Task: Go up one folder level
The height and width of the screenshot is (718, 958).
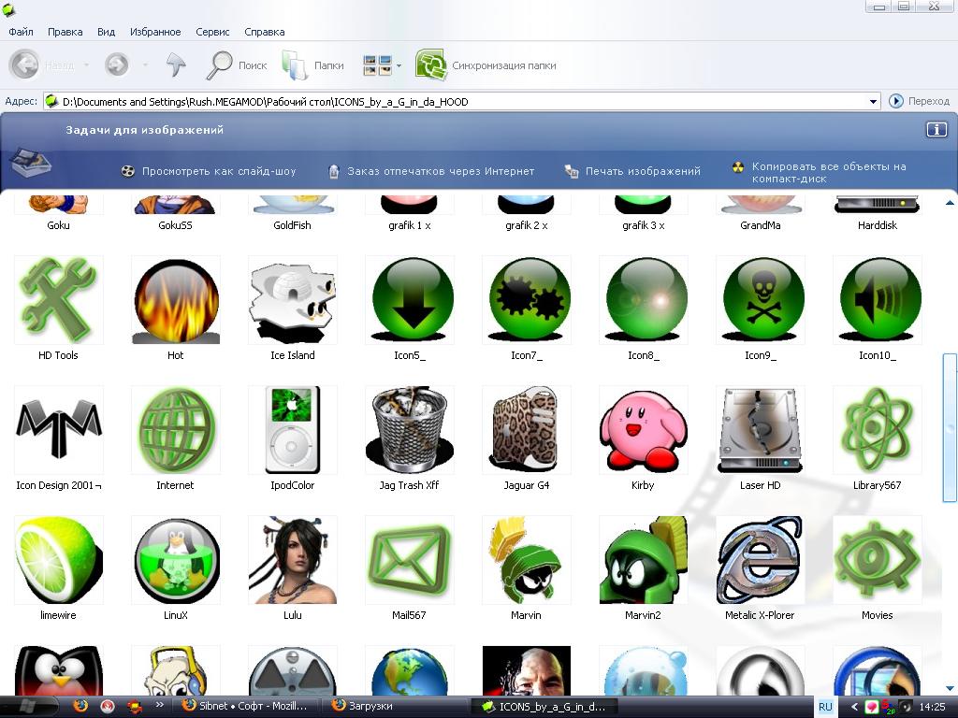Action: (x=176, y=65)
